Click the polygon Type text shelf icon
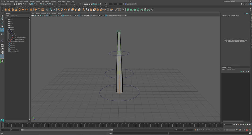This screenshot has height=135, width=252. [39, 10]
